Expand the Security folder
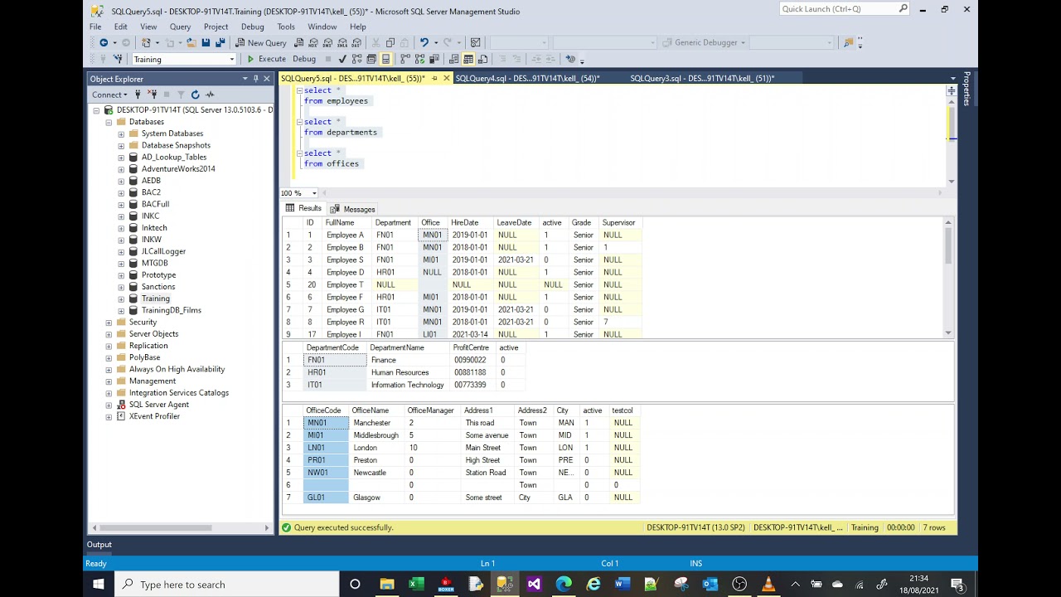This screenshot has height=597, width=1061. [109, 322]
